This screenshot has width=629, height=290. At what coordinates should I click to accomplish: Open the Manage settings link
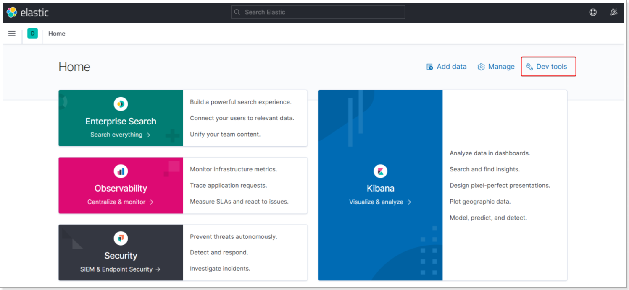(496, 67)
